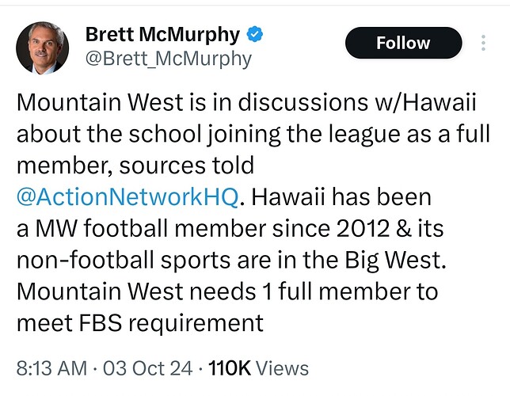Click the 'Big West.' text in the tweet
Image resolution: width=510 pixels, height=396 pixels.
tap(395, 261)
